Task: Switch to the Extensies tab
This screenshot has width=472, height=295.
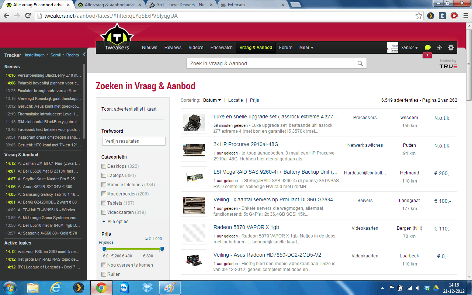Action: pyautogui.click(x=253, y=5)
